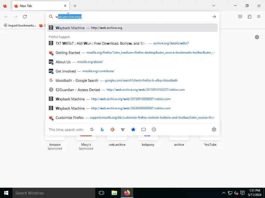This screenshot has width=265, height=198.
Task: Search bookmarks with the star icon
Action: 133,129
